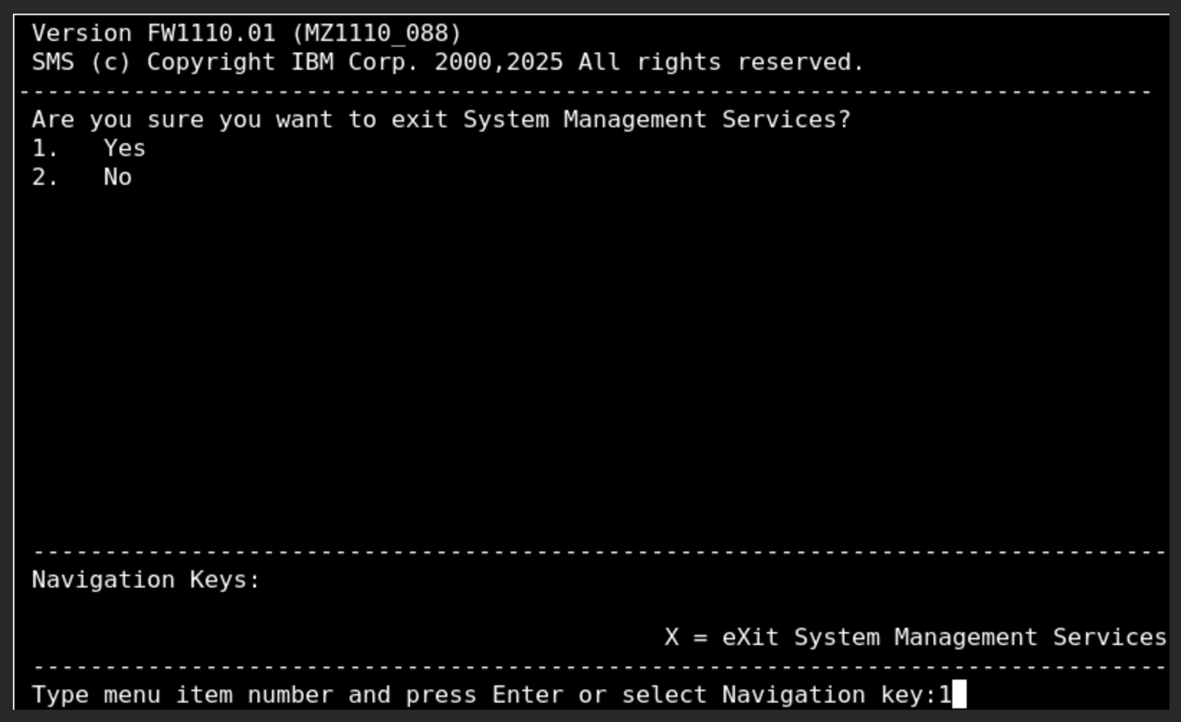Click the dashed separator above Navigation Keys
This screenshot has height=722, width=1181.
click(x=599, y=552)
